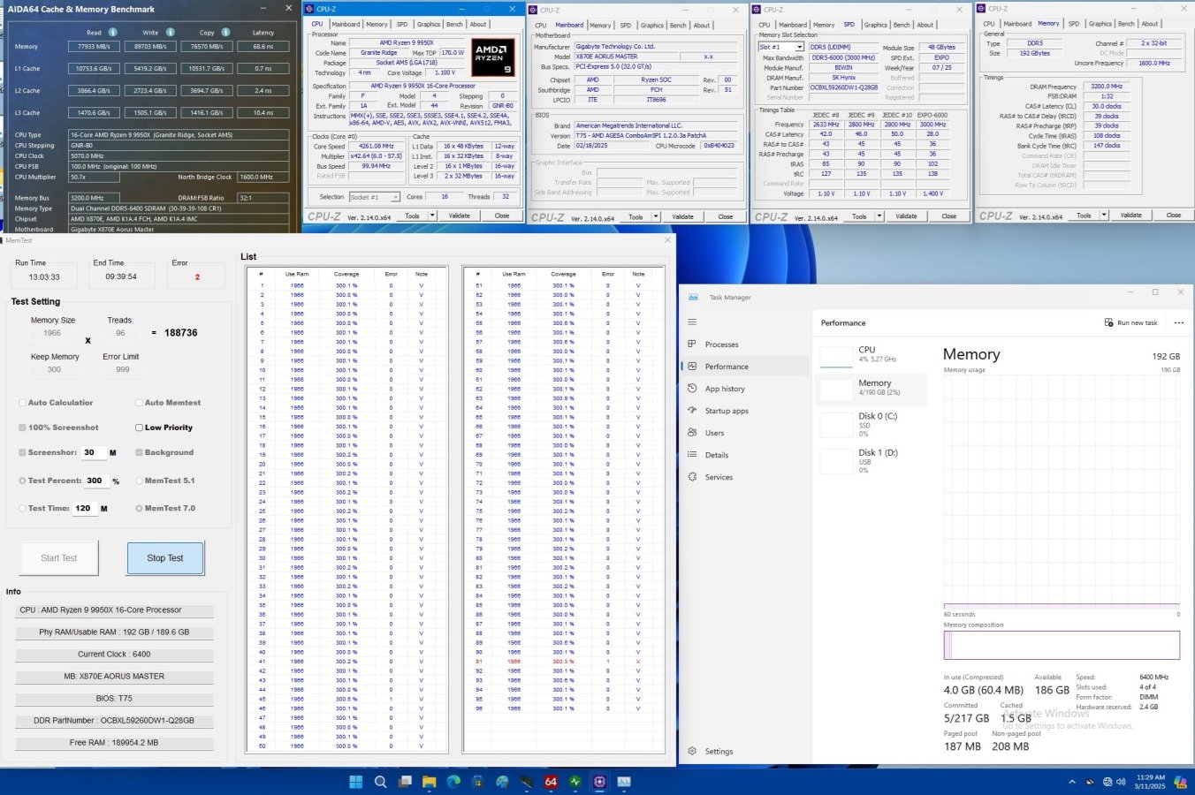The image size is (1195, 795).
Task: Enable the Low Priority checkbox
Action: (x=139, y=428)
